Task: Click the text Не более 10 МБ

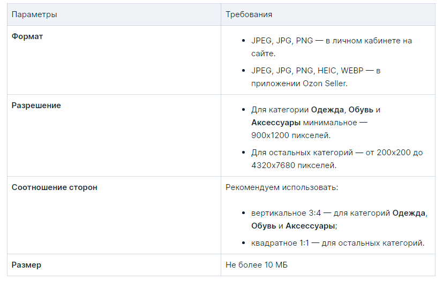Action: click(x=256, y=265)
